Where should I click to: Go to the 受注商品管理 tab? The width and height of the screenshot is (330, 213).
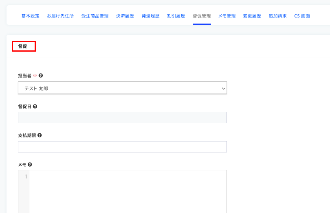click(95, 16)
